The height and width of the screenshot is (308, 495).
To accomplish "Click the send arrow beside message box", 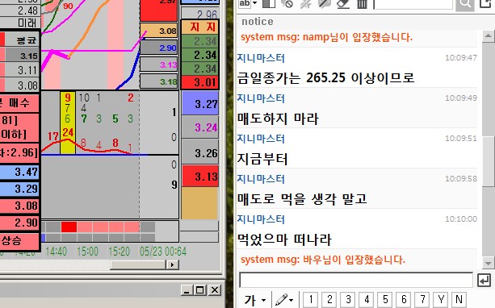I will (484, 280).
